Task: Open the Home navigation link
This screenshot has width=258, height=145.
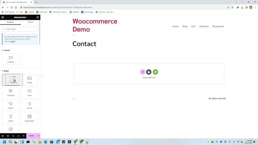Action: (175, 26)
